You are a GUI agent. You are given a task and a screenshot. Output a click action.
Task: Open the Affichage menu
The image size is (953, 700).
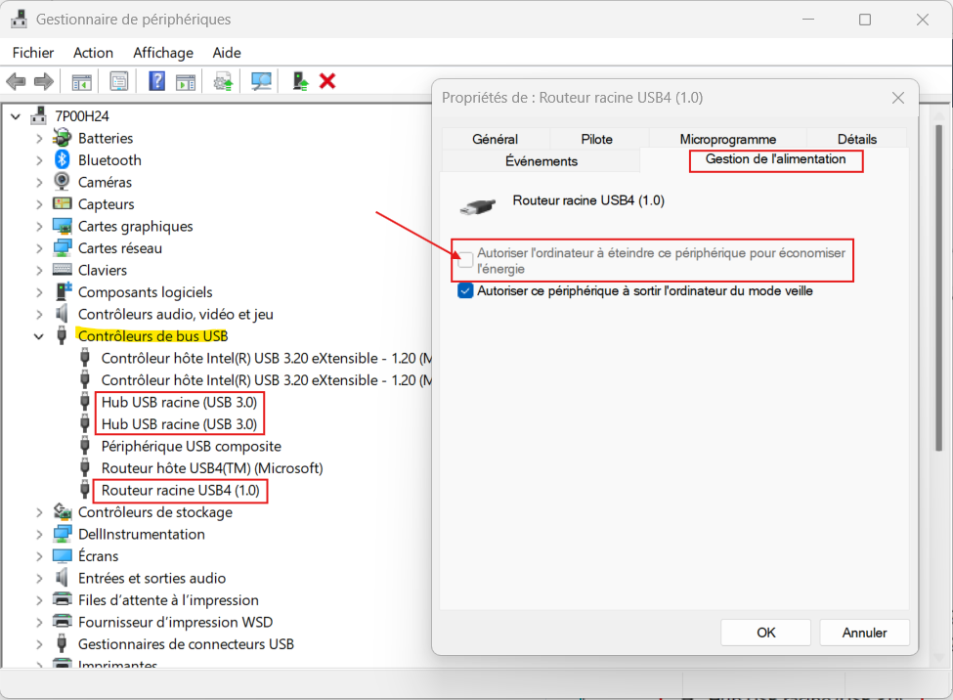tap(163, 53)
